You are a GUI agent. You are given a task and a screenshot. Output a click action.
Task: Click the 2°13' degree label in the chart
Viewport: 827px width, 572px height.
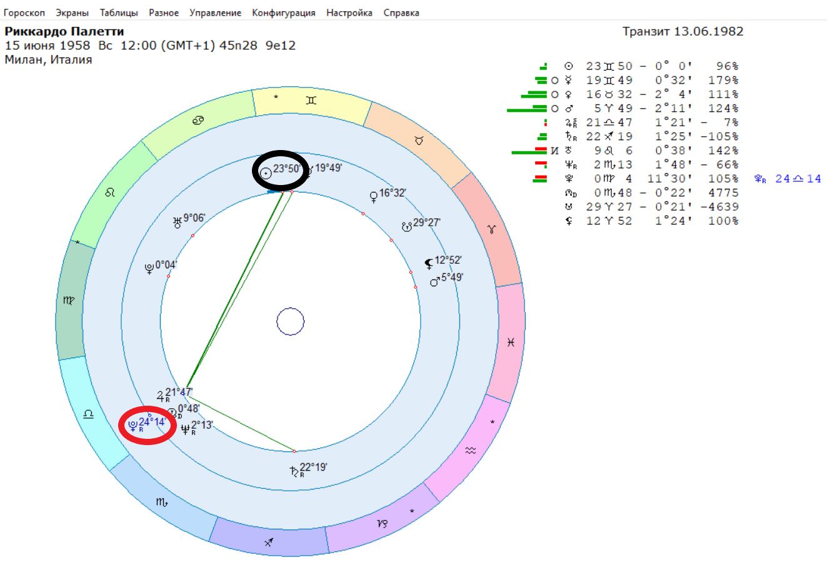pos(203,425)
